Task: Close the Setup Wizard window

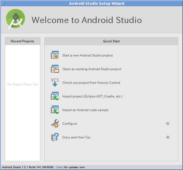Action: click(3, 3)
